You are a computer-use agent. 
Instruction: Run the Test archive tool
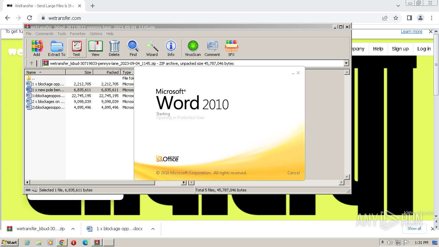tap(76, 48)
